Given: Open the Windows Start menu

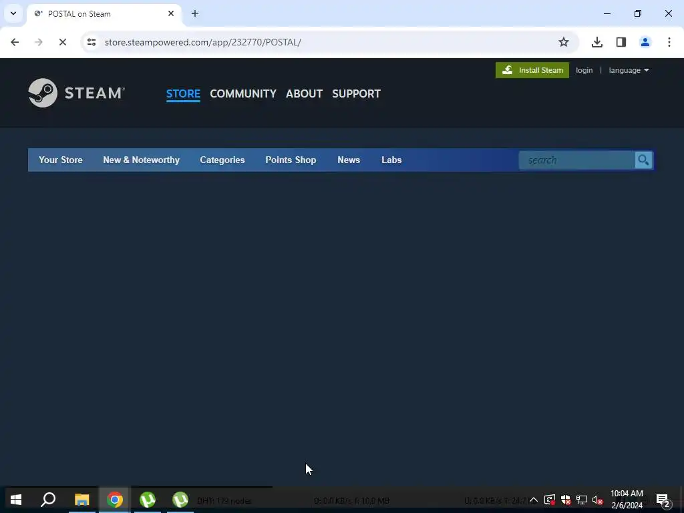Looking at the screenshot, I should [16, 500].
